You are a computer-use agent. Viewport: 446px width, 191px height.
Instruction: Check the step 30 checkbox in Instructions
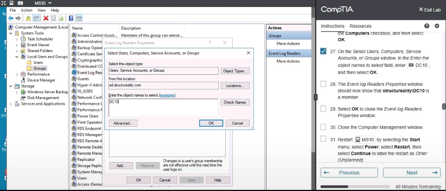(323, 127)
